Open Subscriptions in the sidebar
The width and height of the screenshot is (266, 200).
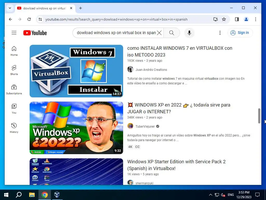point(14,90)
